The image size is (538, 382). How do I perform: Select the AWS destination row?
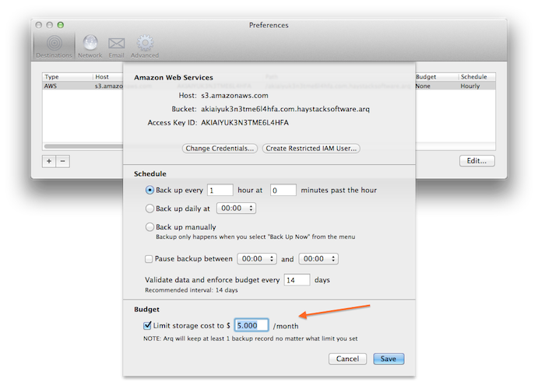[x=269, y=86]
